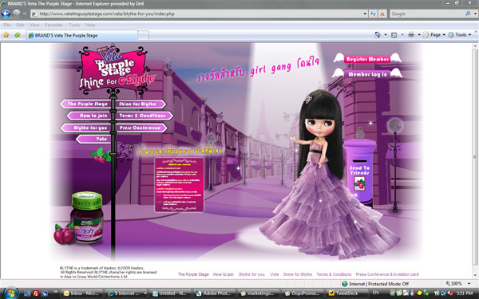Switch to Adobe Photoshop taskbar button
The width and height of the screenshot is (479, 299).
tap(215, 293)
